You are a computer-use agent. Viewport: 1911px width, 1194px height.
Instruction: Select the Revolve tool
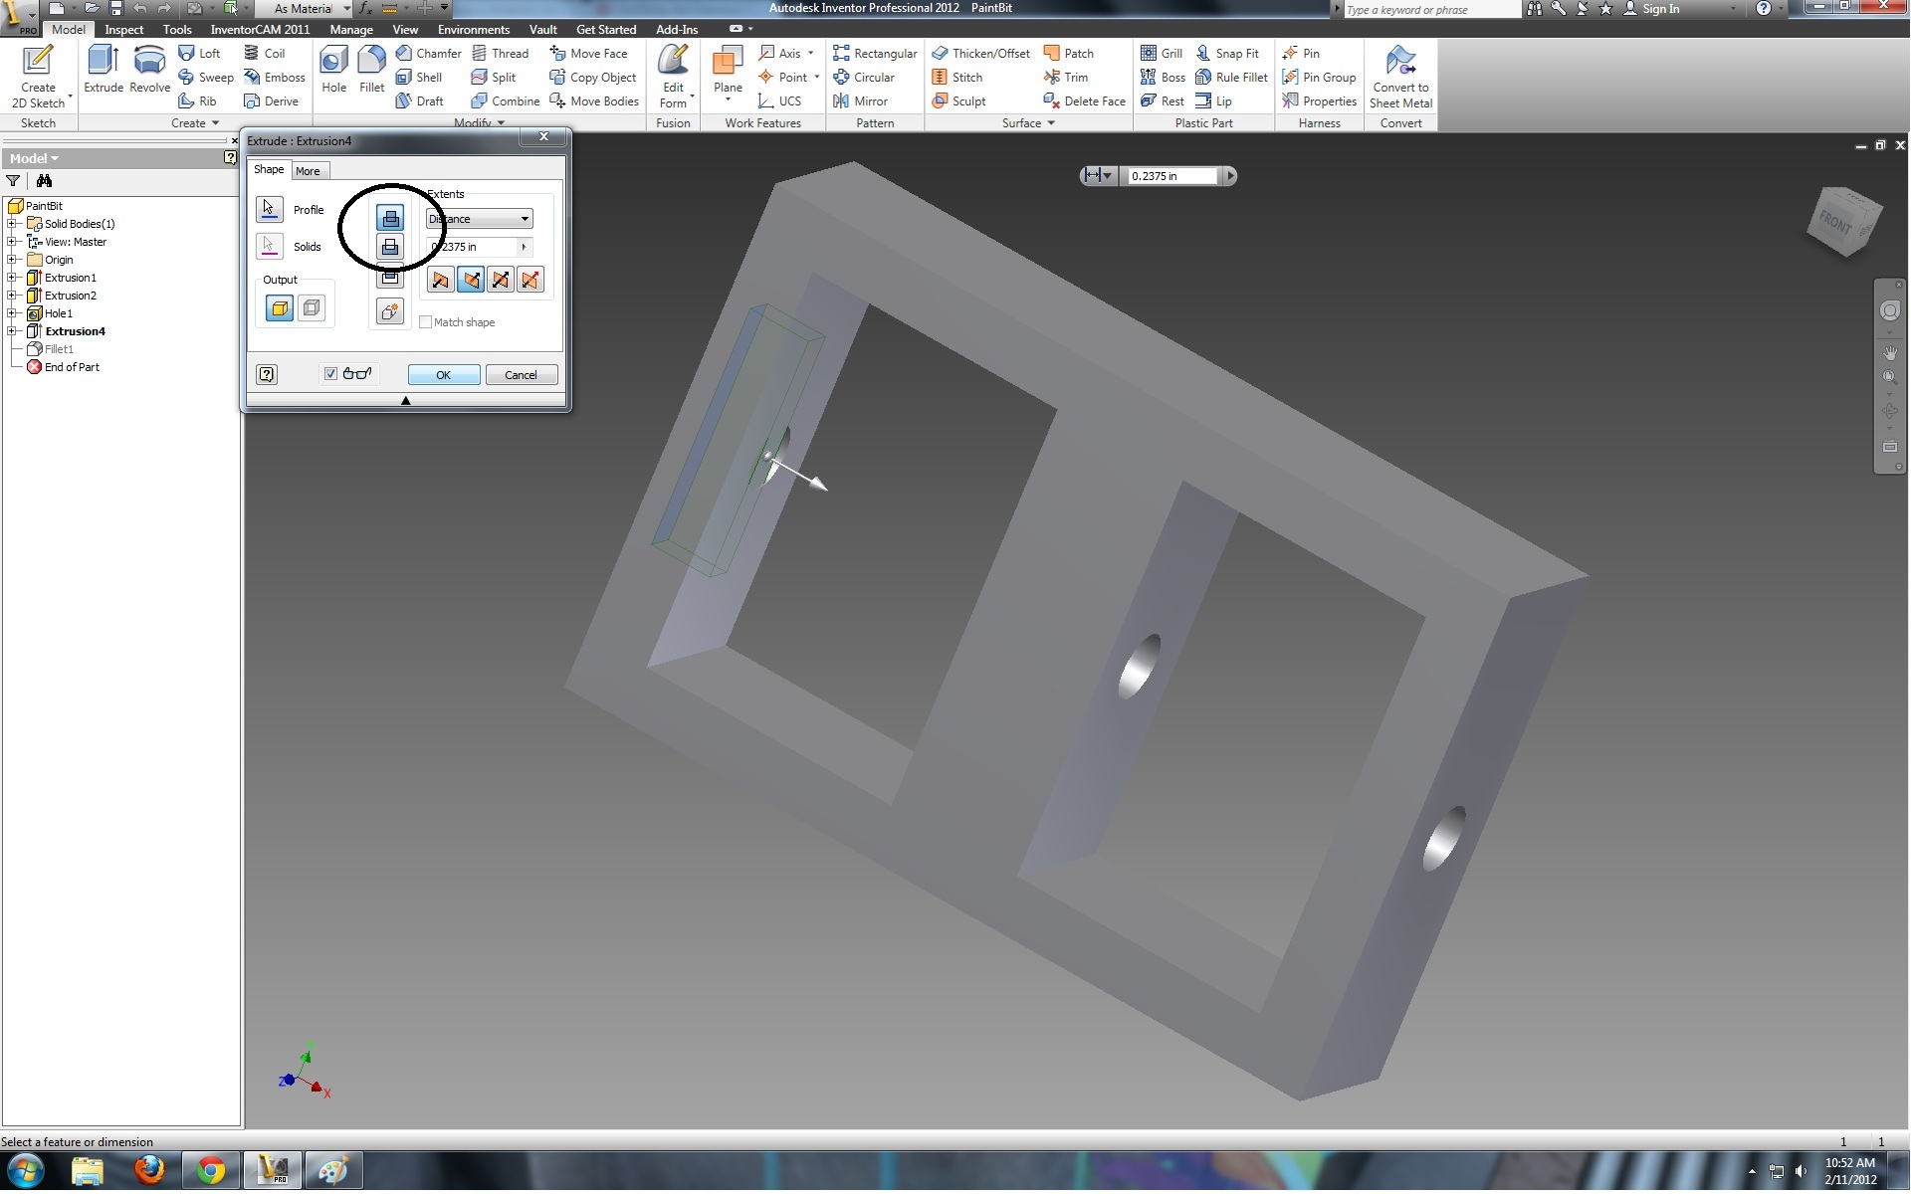point(149,69)
